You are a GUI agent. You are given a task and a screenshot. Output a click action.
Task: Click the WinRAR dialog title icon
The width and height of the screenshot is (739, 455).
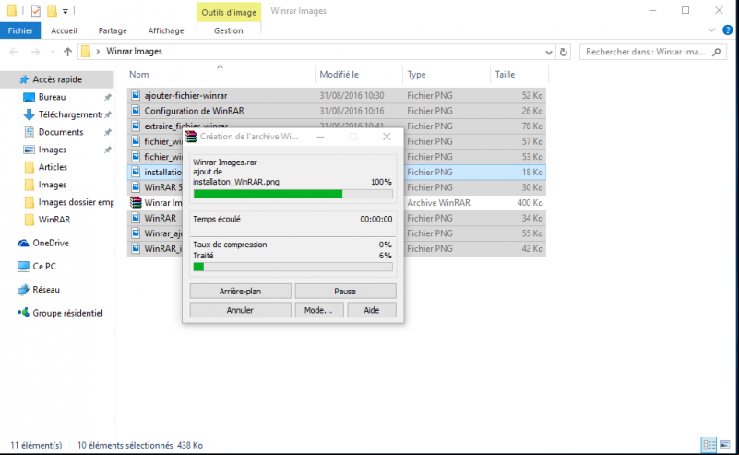(x=190, y=137)
